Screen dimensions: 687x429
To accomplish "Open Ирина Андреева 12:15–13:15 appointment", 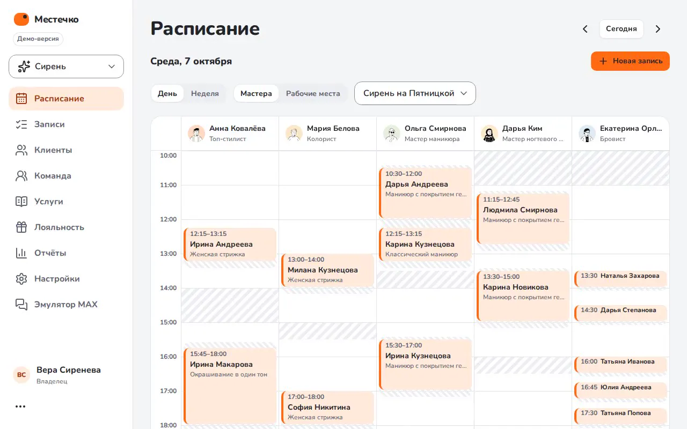I will [230, 244].
